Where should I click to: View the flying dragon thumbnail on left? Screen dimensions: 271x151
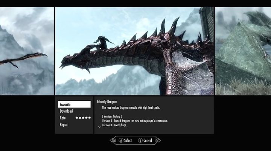pos(27,51)
